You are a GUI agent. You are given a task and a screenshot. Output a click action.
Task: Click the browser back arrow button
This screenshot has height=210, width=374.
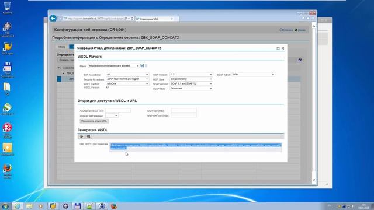53,18
